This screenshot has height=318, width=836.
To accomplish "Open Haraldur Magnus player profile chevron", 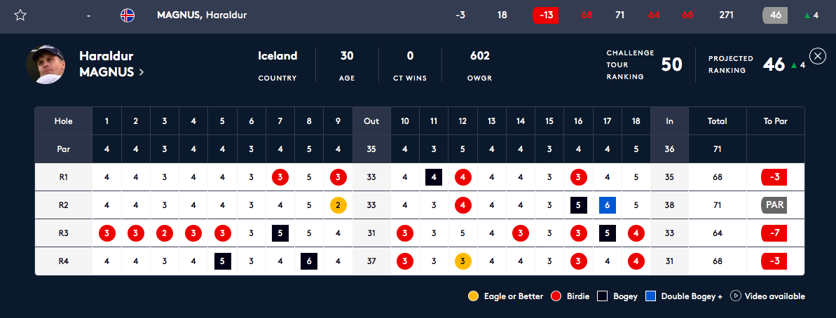I will (141, 71).
